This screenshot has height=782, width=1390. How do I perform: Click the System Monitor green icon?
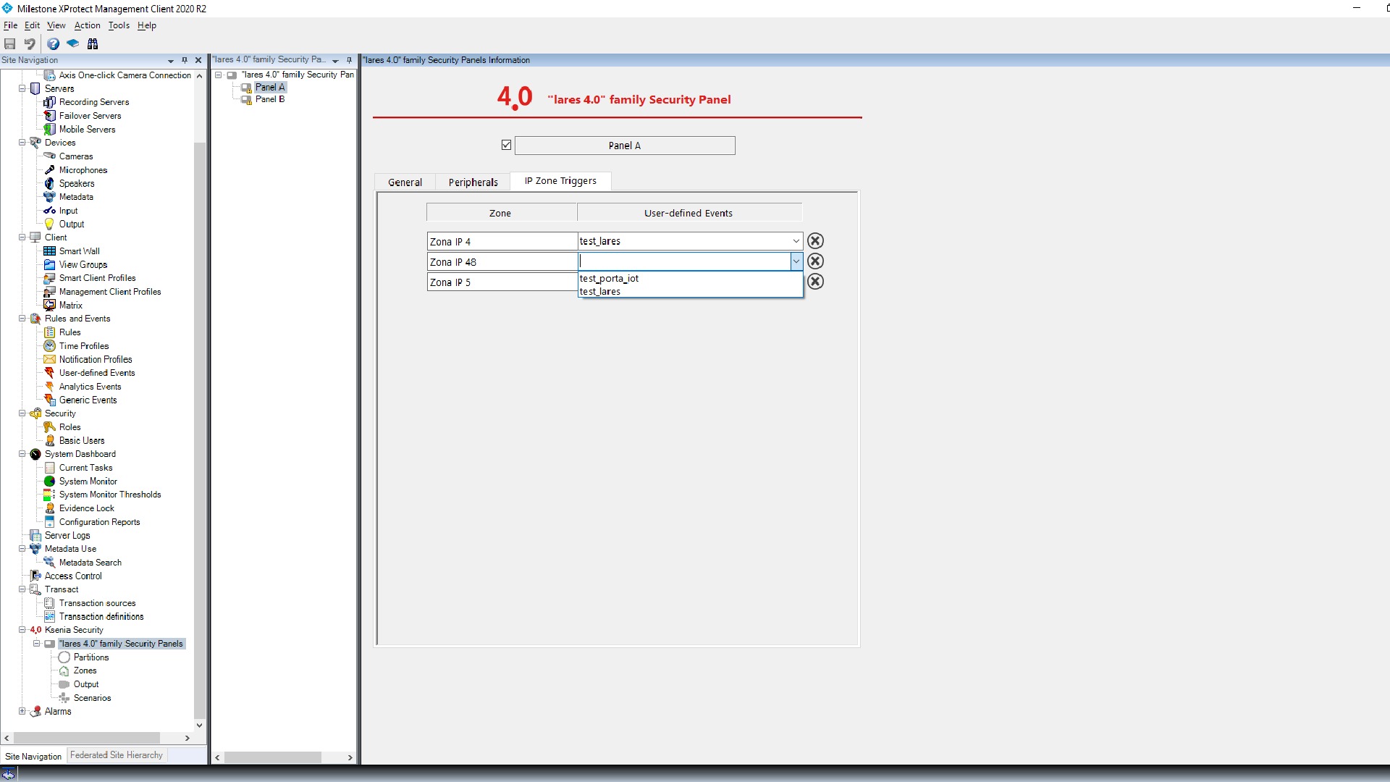(x=49, y=482)
